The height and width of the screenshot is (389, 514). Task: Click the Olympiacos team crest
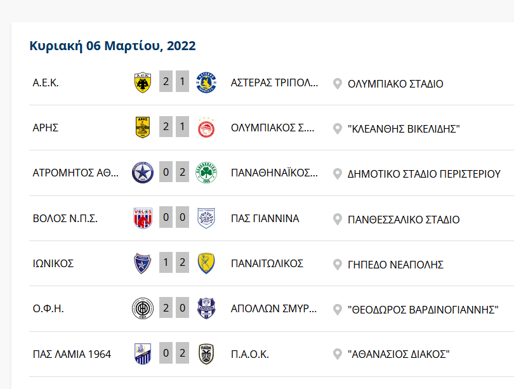[x=206, y=128]
